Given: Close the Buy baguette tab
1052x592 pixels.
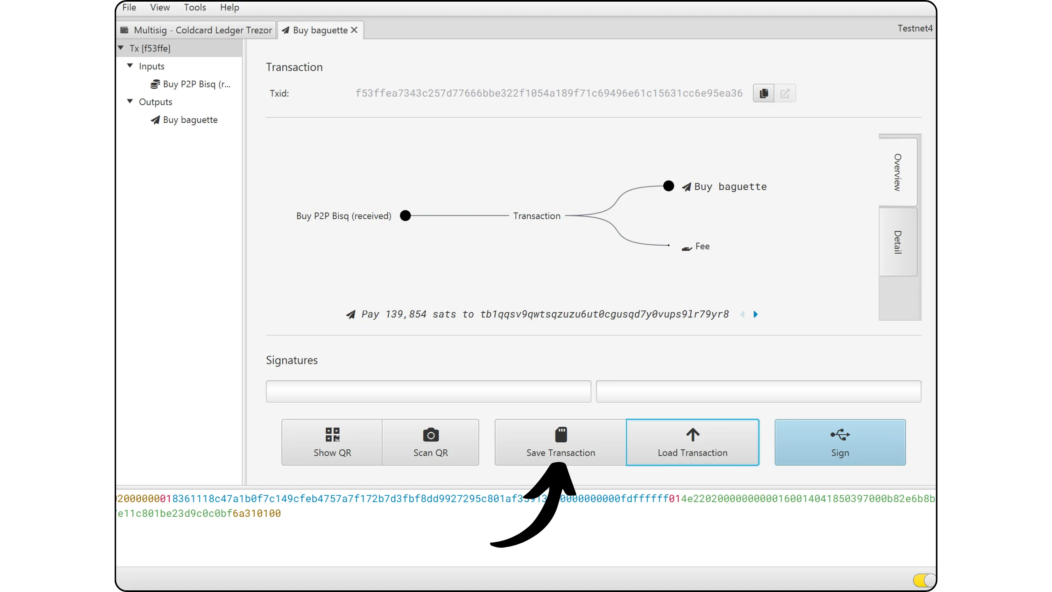Looking at the screenshot, I should pyautogui.click(x=354, y=30).
